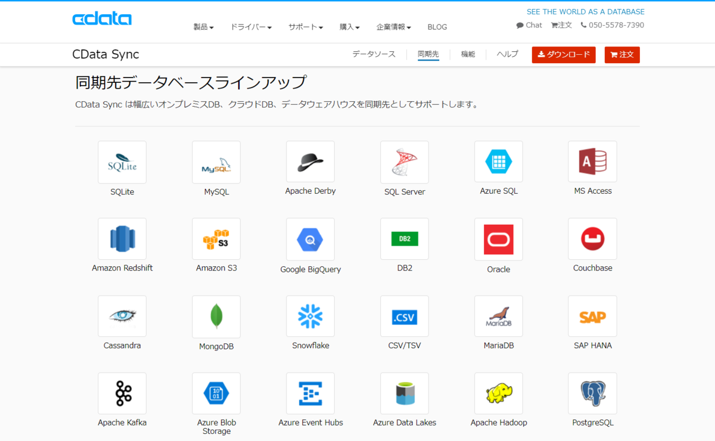Click the red 注文 cart button
715x441 pixels.
(622, 55)
